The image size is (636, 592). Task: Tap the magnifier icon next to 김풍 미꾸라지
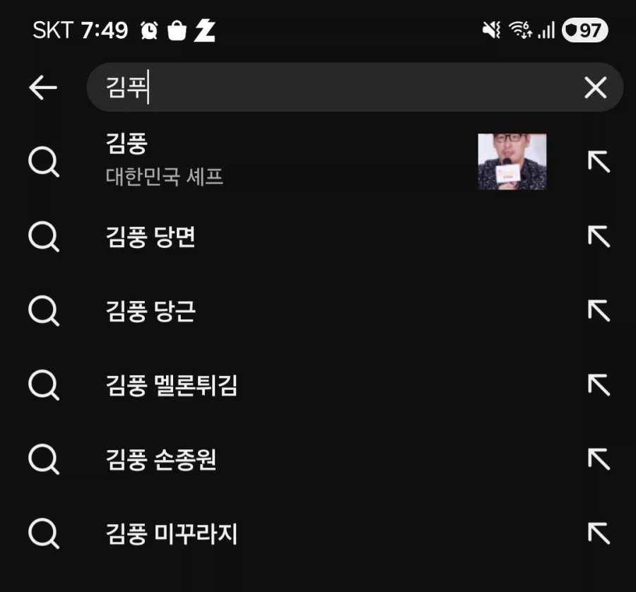click(x=45, y=535)
